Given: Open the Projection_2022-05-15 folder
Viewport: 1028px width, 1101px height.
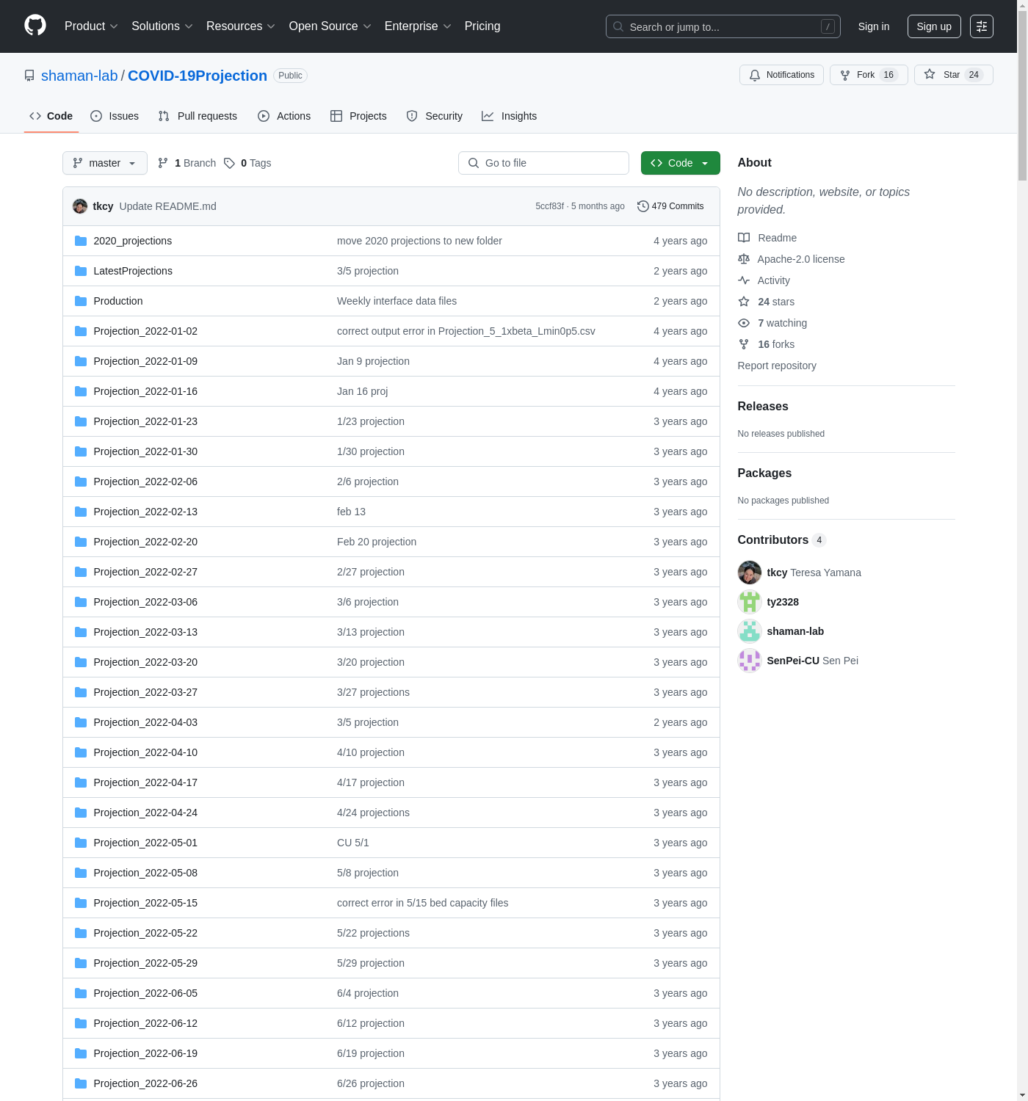Looking at the screenshot, I should (x=145, y=903).
